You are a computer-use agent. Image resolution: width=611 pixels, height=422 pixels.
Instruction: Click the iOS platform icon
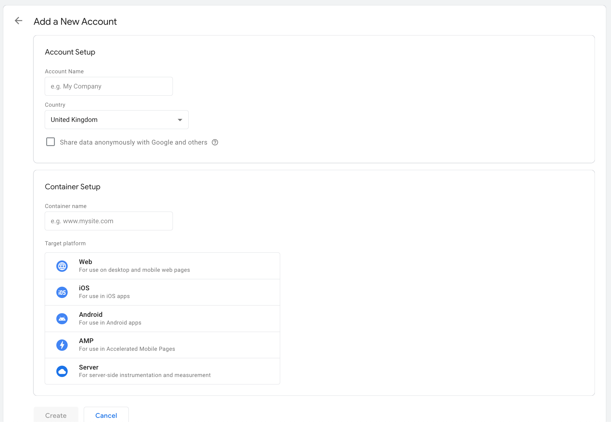(62, 292)
